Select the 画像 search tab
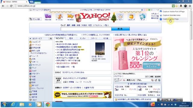Image resolution: width=193 pixels, height=108 pixels. (x=68, y=25)
